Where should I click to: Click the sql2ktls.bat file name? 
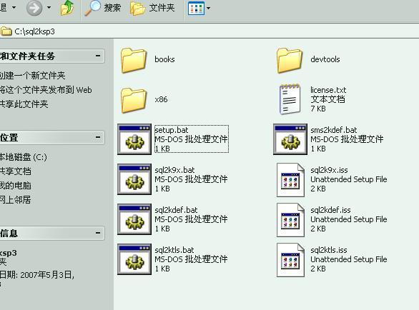pos(174,250)
